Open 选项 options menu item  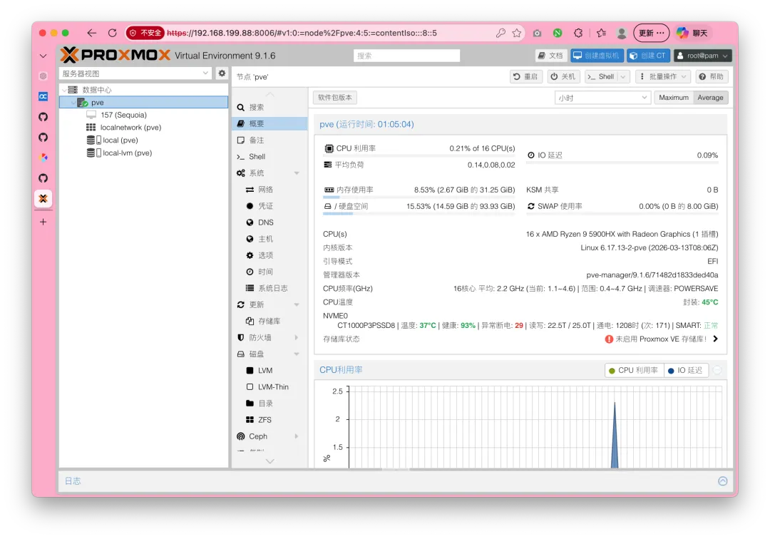(269, 255)
